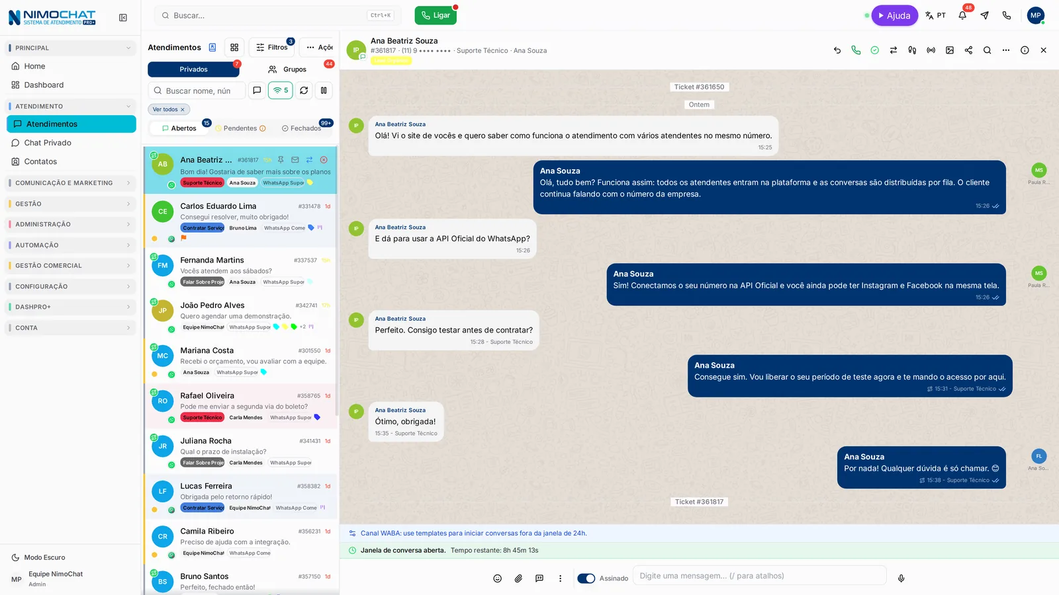
Task: Switch to the Pendentes tab
Action: [240, 128]
